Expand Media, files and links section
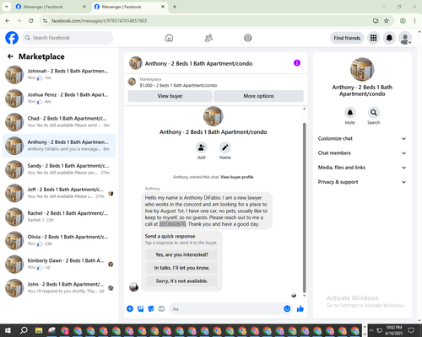 [x=362, y=168]
